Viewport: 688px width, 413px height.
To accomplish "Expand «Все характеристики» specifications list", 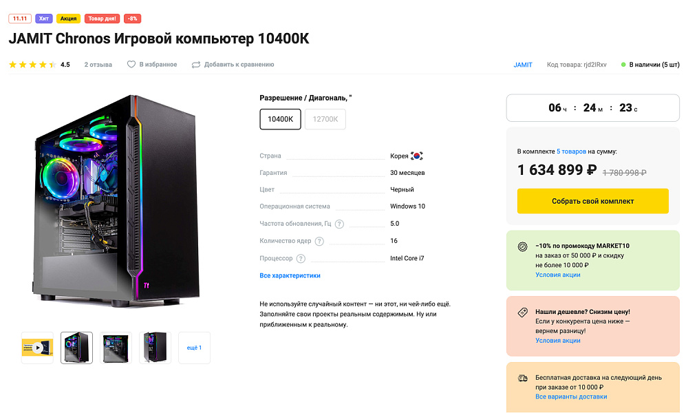I will click(290, 275).
